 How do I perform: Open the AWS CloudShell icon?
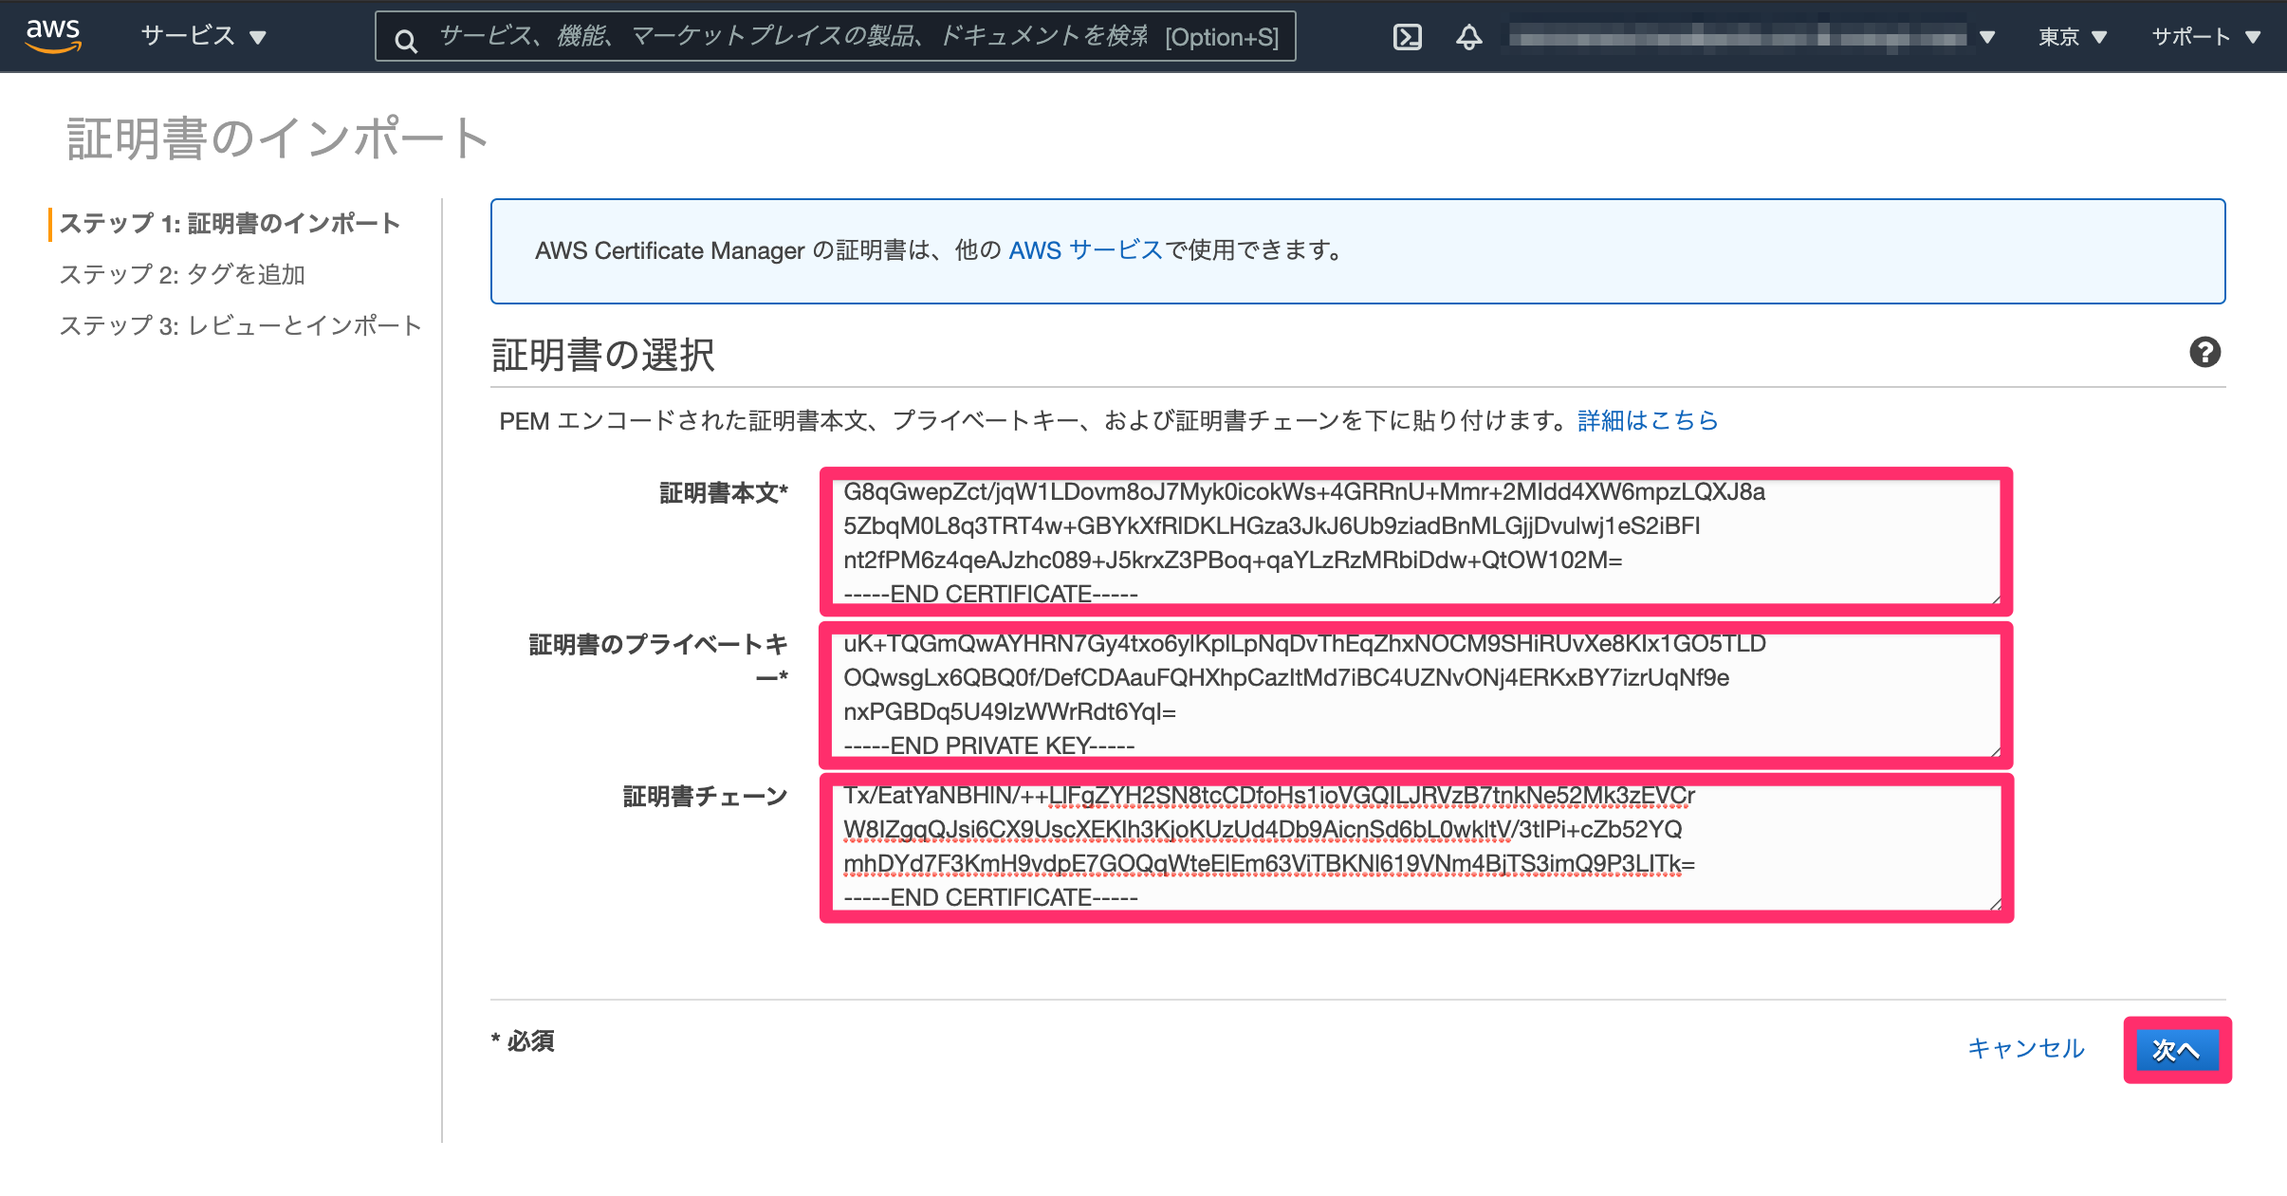(1407, 37)
